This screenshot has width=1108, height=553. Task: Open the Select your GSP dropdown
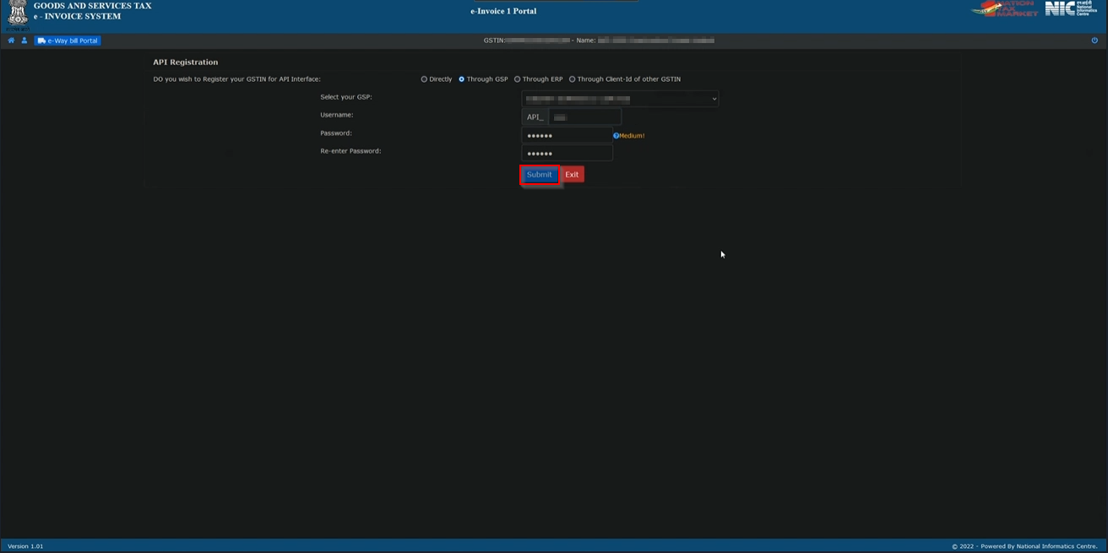pyautogui.click(x=621, y=98)
